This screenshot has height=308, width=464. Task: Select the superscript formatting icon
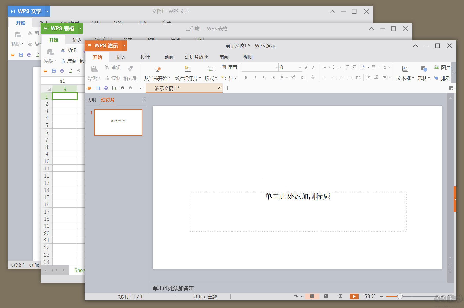pos(293,77)
